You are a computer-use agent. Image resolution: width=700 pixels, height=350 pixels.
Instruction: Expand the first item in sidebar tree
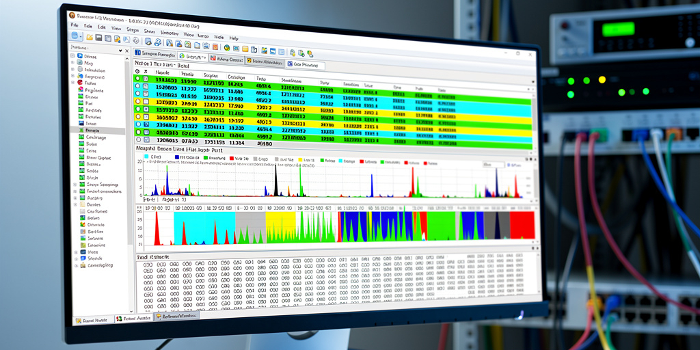coord(74,56)
